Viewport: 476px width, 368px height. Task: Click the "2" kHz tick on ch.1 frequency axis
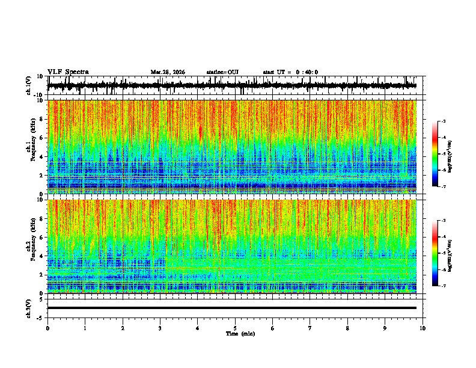42,175
